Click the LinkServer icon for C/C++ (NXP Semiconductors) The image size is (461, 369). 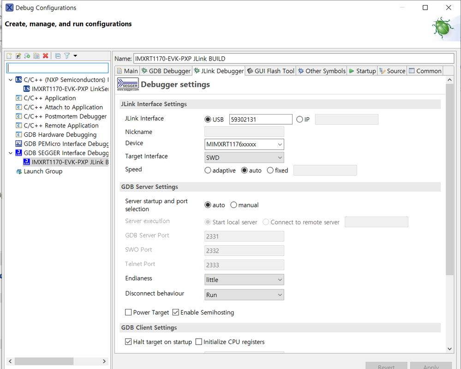[18, 79]
